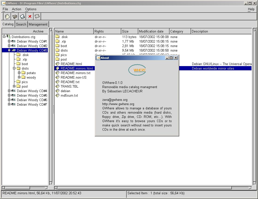Click the file list's vertical scrollbar down arrow
The width and height of the screenshot is (258, 199).
click(x=255, y=183)
